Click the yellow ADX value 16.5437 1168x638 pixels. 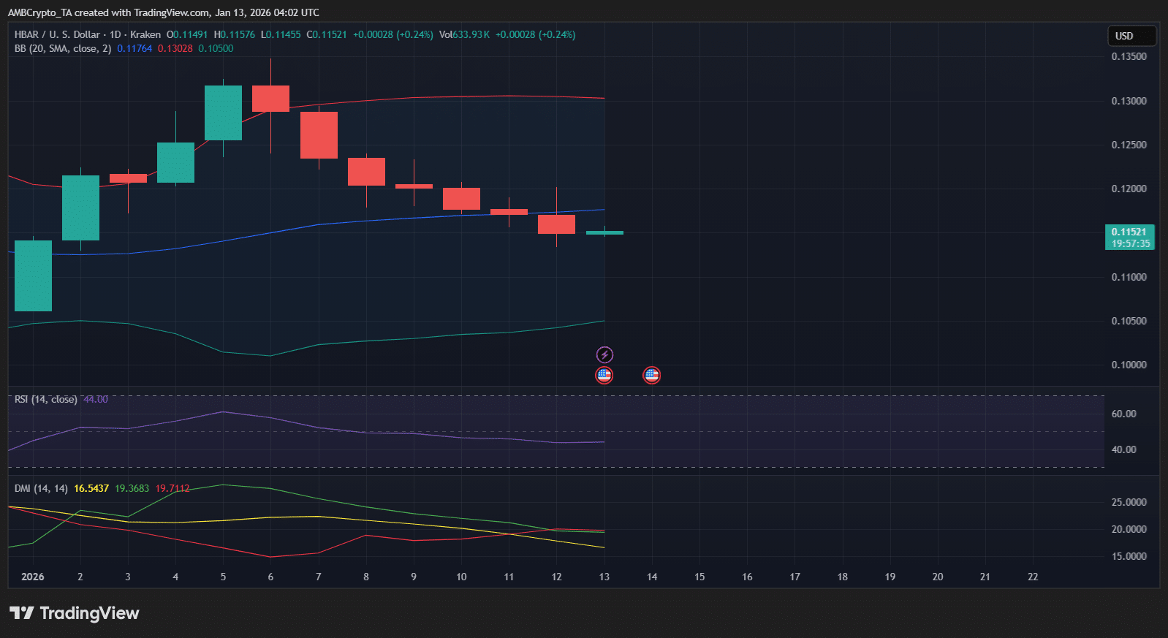tap(91, 488)
